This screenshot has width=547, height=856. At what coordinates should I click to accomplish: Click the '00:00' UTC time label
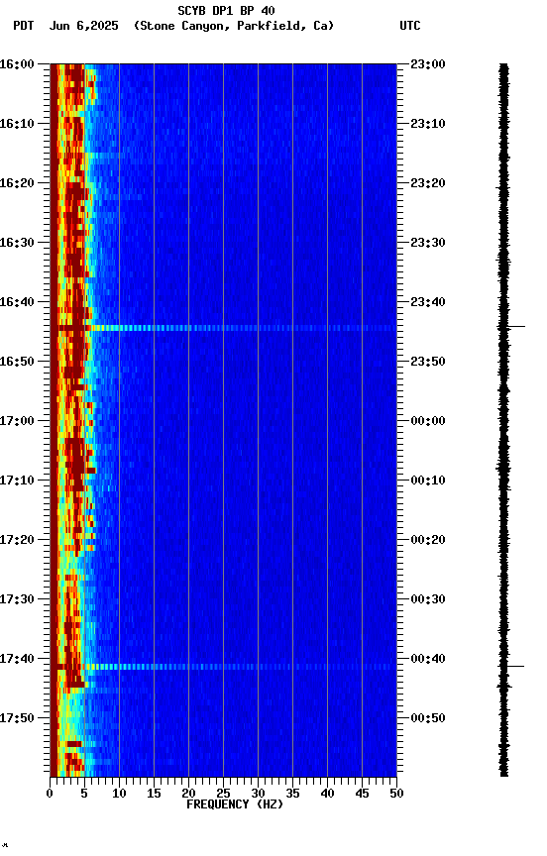pos(428,421)
